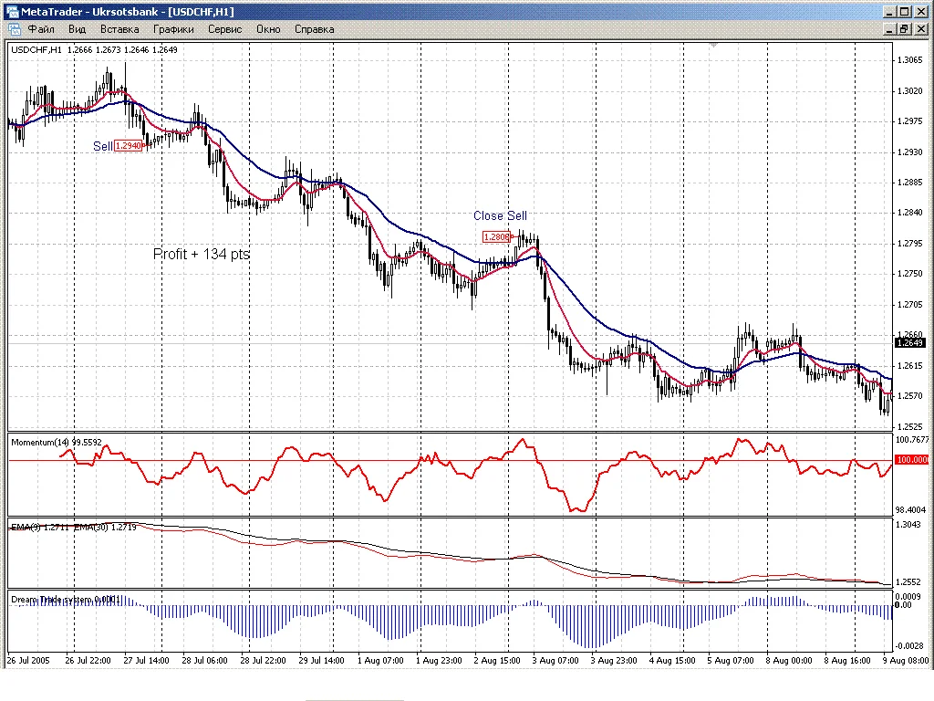
Task: Click the current price marker 1.2649
Action: pos(910,343)
